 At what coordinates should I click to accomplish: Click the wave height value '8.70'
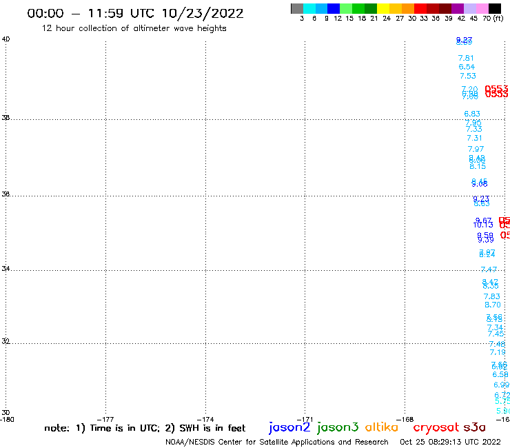(493, 305)
